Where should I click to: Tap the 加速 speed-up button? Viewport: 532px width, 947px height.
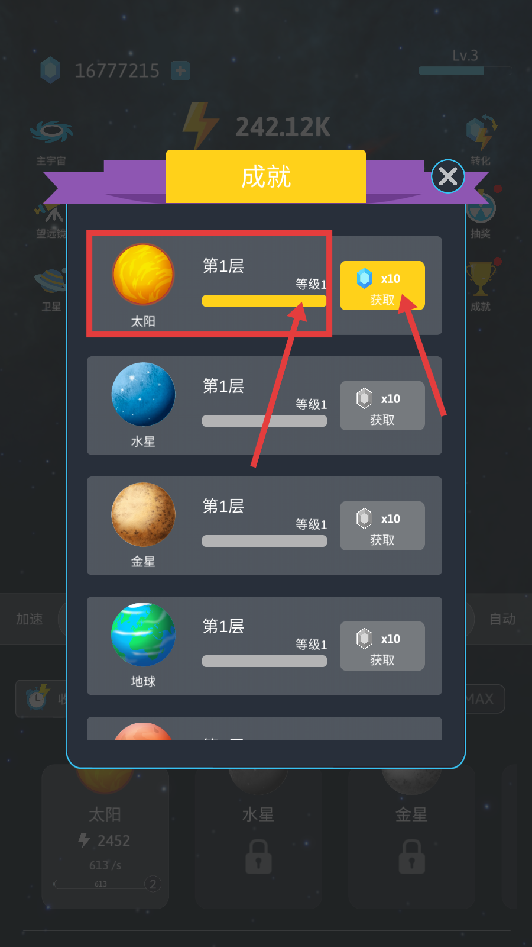30,619
